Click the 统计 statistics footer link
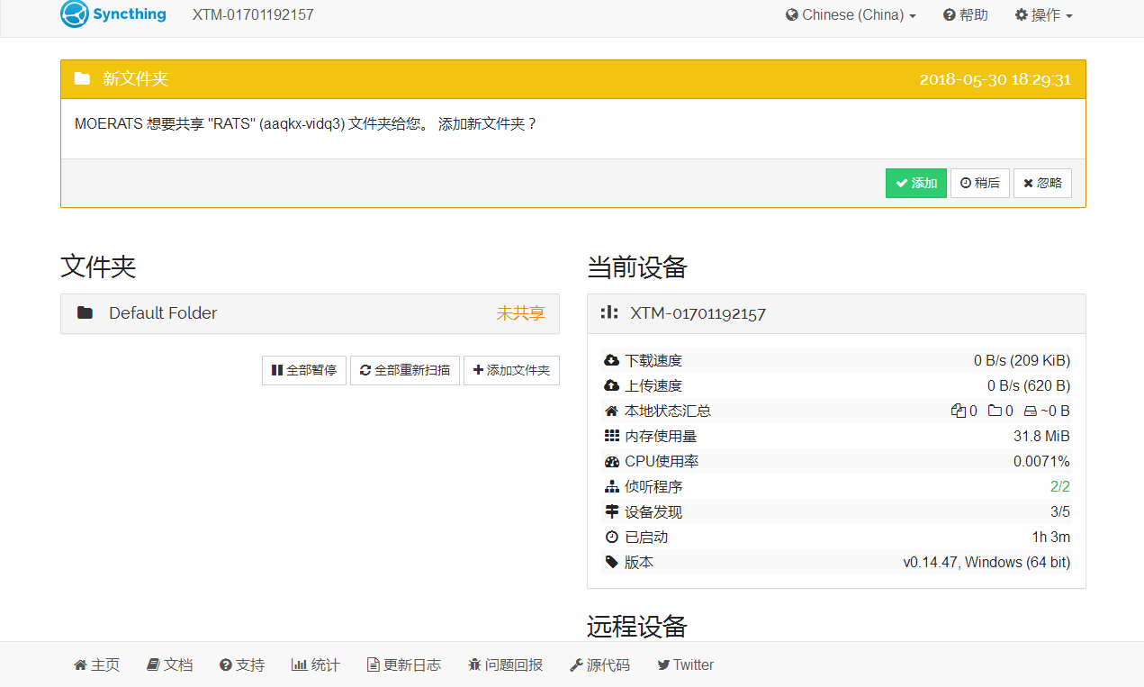 (x=316, y=664)
